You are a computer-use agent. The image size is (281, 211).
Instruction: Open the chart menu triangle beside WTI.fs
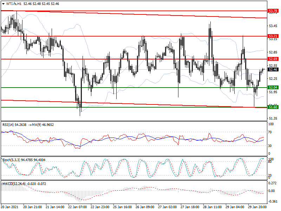(x=3, y=4)
